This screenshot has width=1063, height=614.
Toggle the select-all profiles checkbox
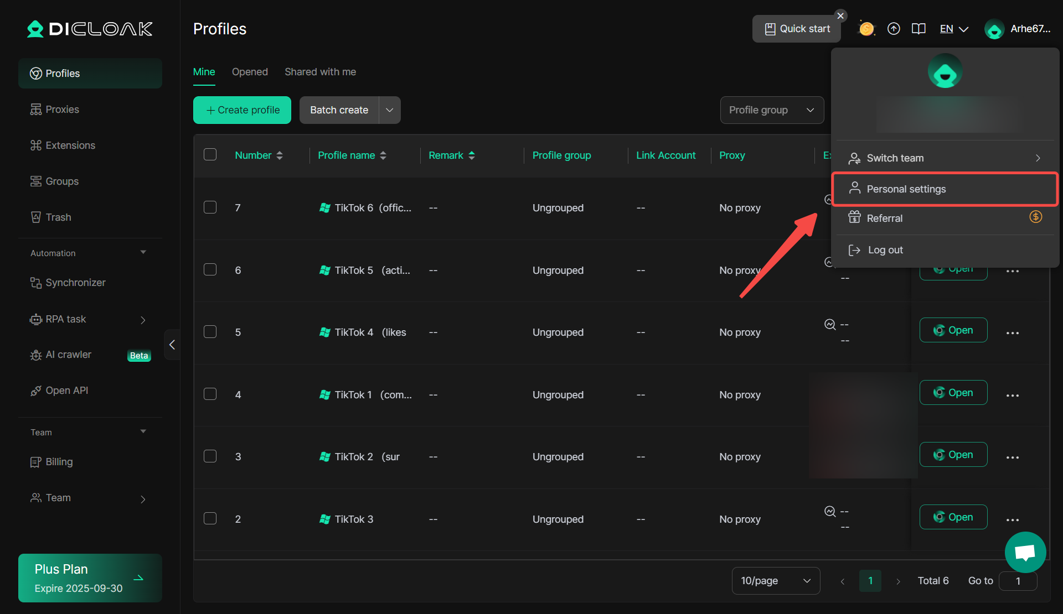coord(210,154)
